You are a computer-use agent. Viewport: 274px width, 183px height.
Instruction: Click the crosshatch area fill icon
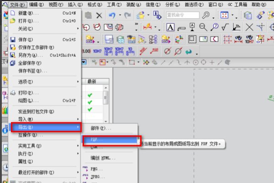point(192,39)
